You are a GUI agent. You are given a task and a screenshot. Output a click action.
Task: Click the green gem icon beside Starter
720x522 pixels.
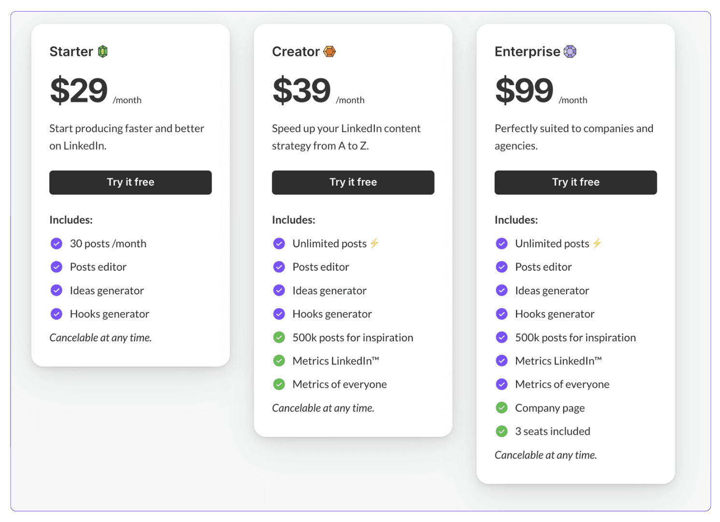[102, 51]
